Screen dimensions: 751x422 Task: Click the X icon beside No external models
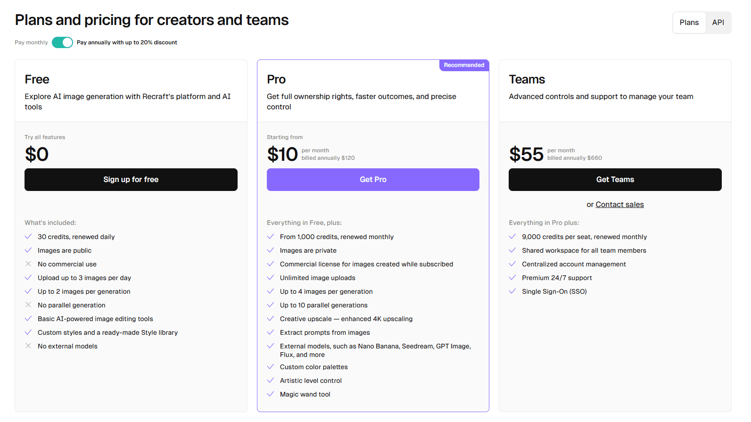[28, 346]
